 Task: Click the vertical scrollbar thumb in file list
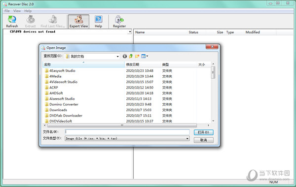coord(213,72)
